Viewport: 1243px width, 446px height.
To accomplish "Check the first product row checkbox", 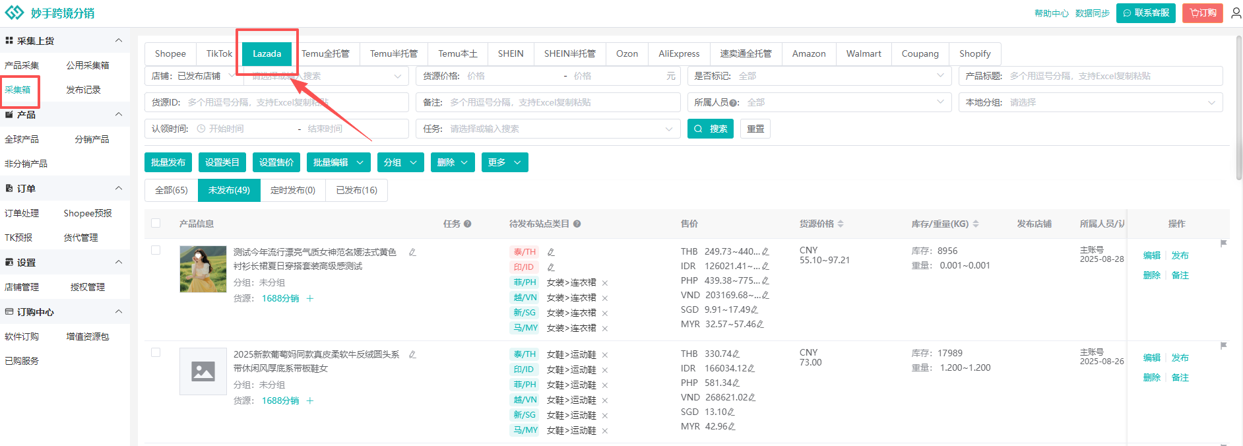I will point(156,251).
